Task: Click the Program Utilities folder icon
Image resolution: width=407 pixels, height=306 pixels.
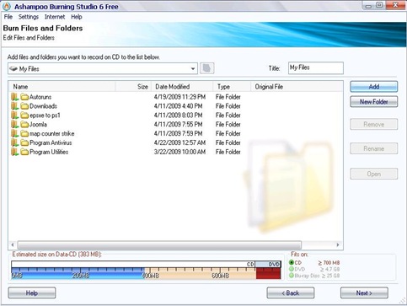Action: [24, 152]
